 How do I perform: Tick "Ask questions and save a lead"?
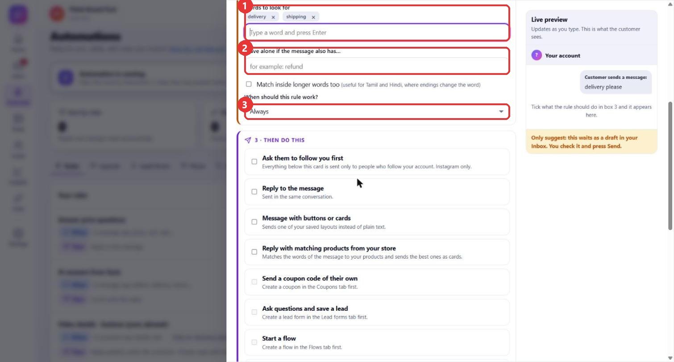coord(254,312)
